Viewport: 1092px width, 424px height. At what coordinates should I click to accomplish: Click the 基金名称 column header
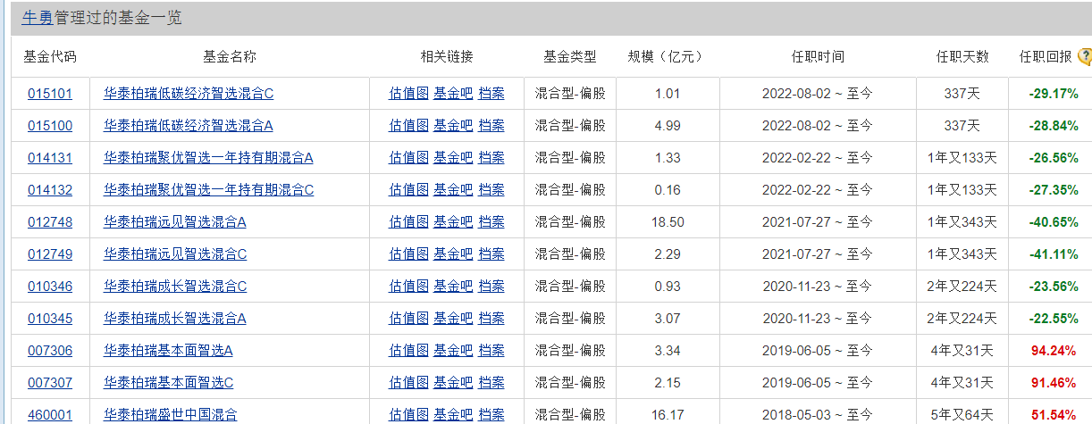(x=230, y=56)
